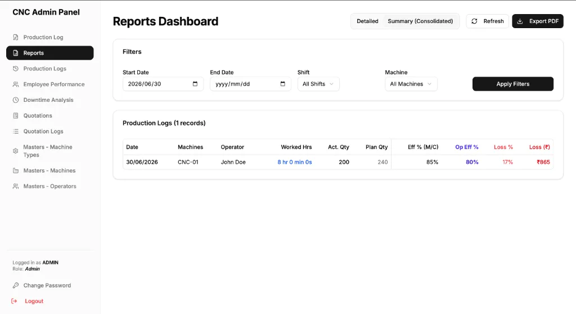
Task: Click the Logout link
Action: coord(34,301)
